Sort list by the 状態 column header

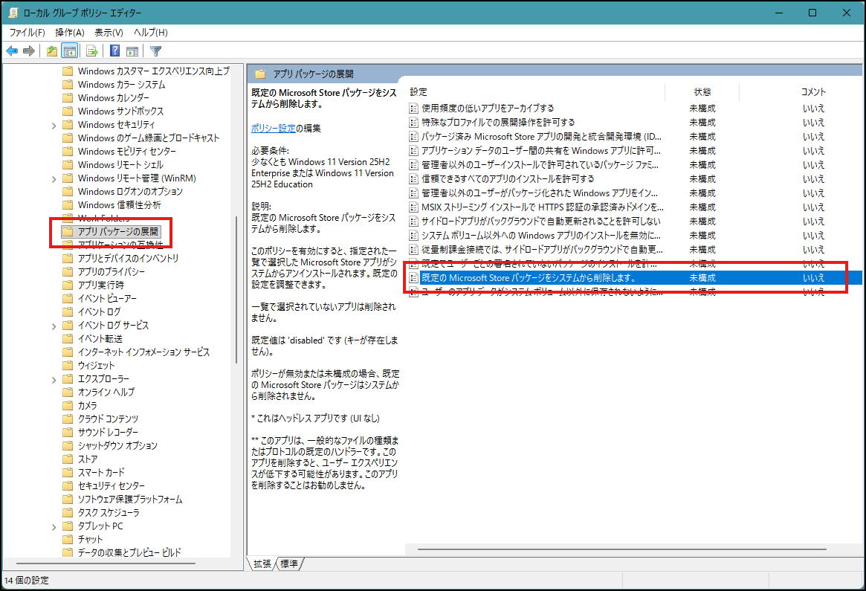pos(702,91)
